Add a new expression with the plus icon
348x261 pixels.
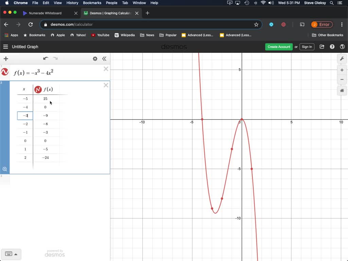(5, 58)
